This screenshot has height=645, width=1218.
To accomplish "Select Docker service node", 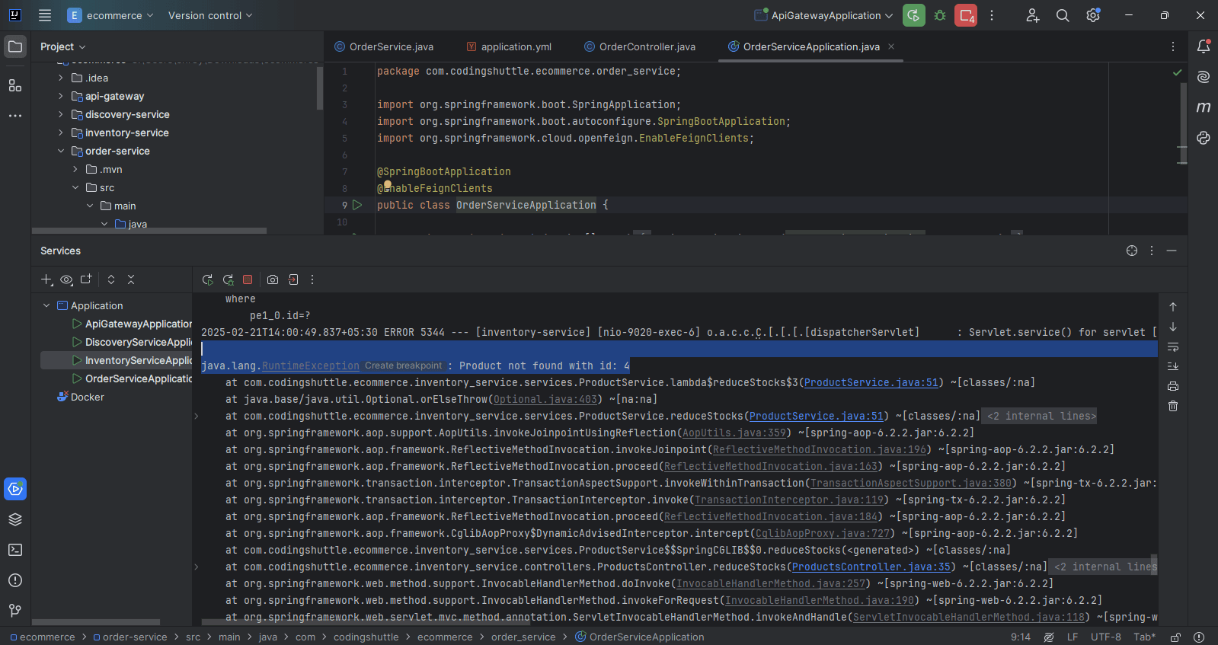I will [81, 397].
